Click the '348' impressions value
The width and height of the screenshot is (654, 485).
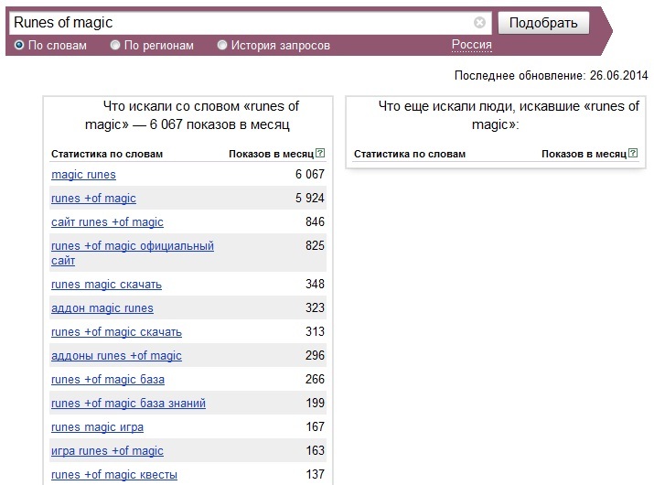pos(315,284)
